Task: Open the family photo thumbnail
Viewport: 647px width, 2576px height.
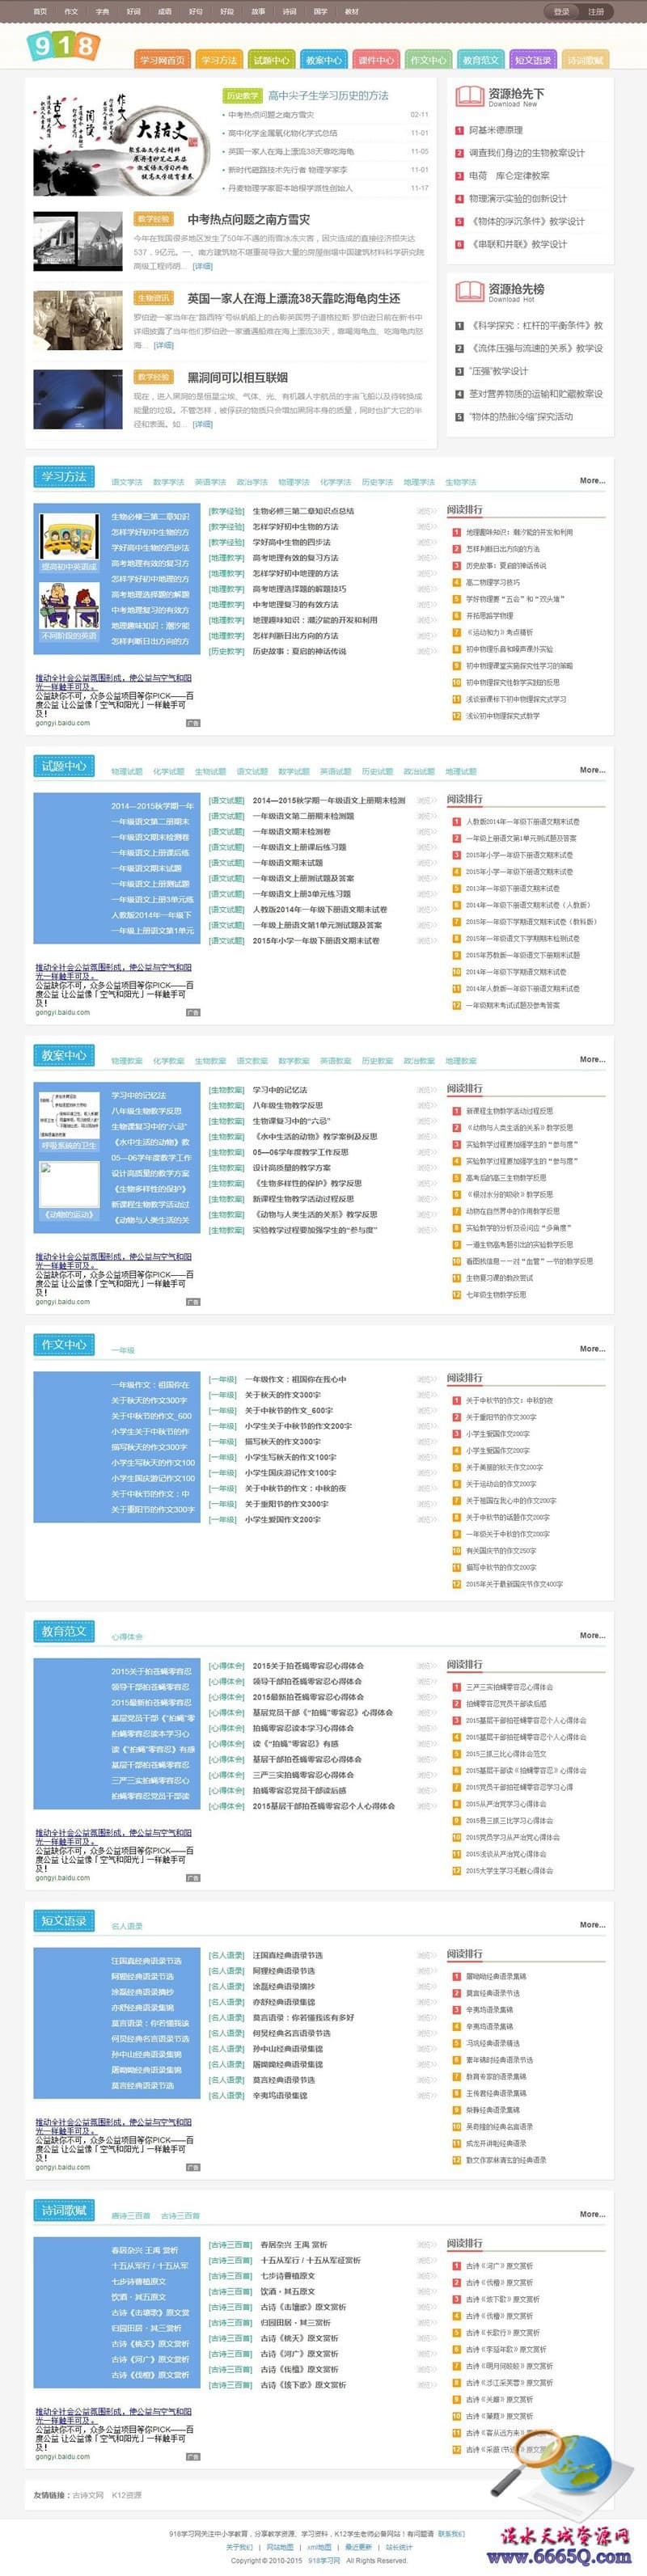Action: click(78, 321)
